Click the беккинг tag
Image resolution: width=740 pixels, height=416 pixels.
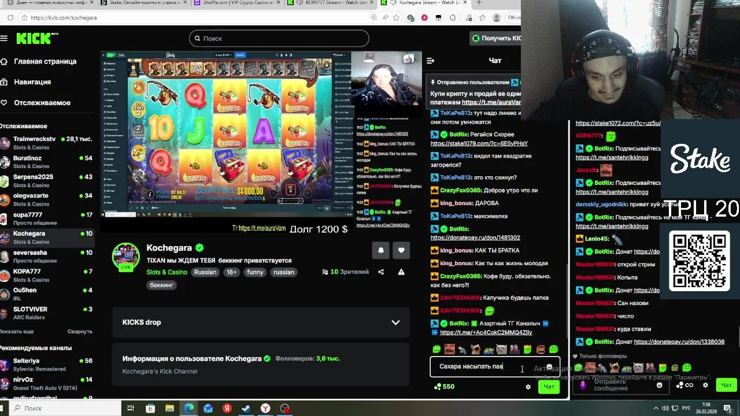click(162, 285)
